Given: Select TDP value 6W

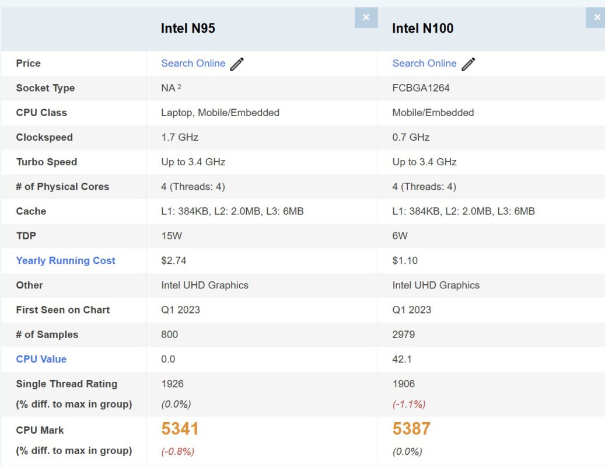Looking at the screenshot, I should [x=400, y=236].
